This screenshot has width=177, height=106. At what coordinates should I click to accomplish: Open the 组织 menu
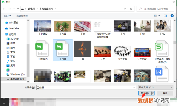click(7, 16)
